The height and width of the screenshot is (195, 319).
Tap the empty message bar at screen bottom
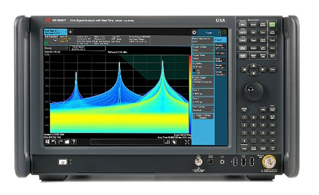coord(127,142)
